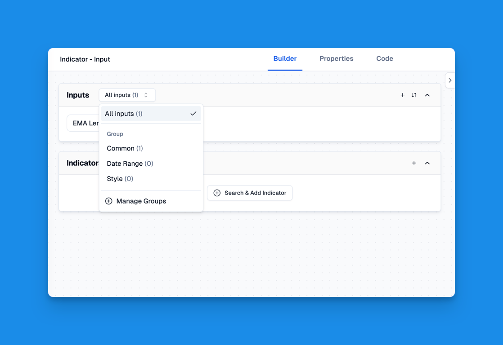Click the circled plus icon in Search & Add Indicator
Viewport: 503px width, 345px height.
coord(217,193)
